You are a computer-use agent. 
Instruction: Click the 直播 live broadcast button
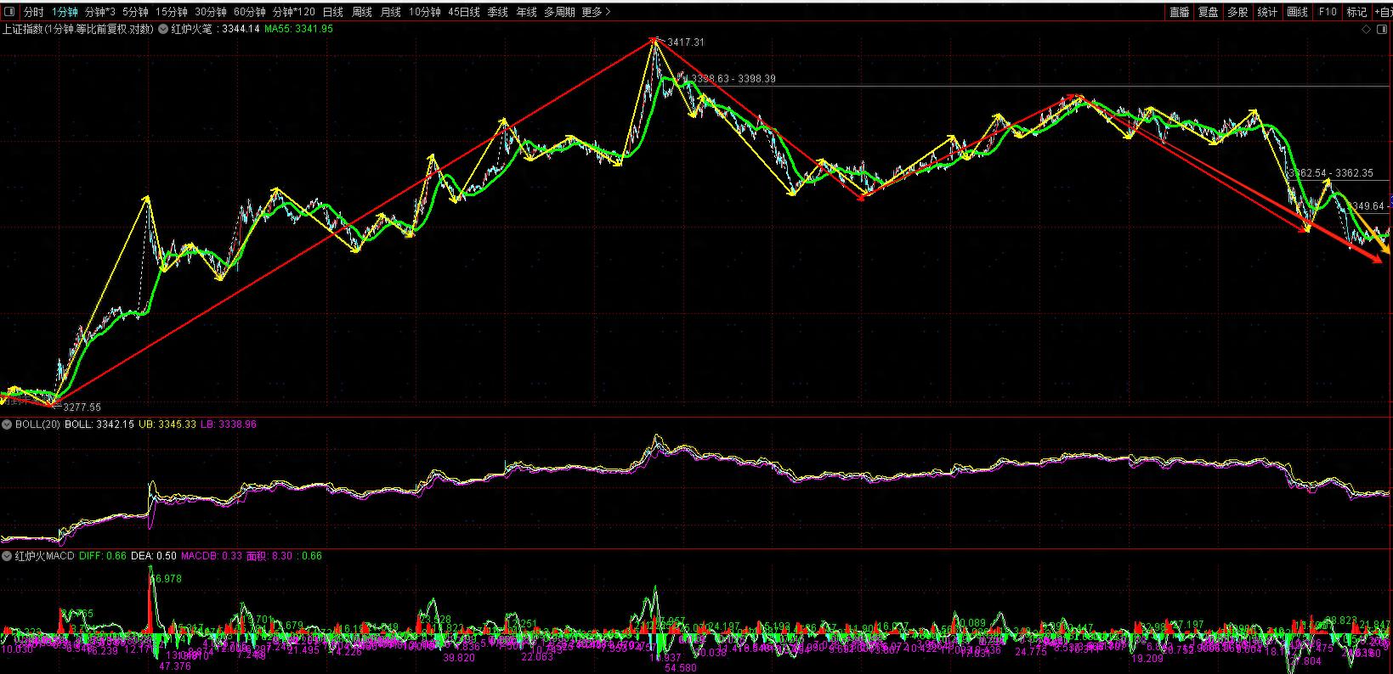(x=1179, y=12)
